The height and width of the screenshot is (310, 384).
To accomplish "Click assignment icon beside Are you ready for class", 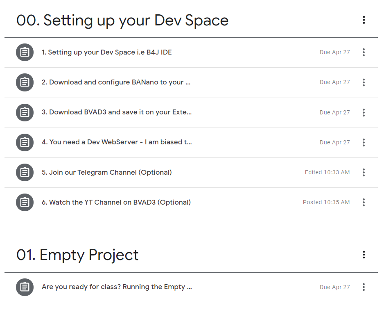I will (25, 287).
